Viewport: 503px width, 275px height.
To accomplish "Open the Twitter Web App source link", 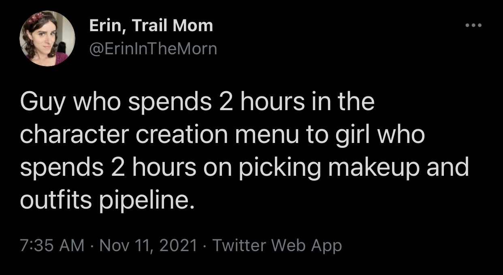I will tap(277, 245).
